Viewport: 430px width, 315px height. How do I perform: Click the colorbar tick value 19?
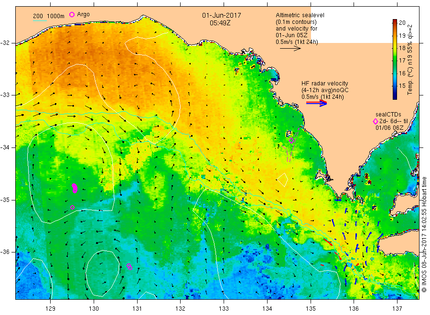coord(402,35)
